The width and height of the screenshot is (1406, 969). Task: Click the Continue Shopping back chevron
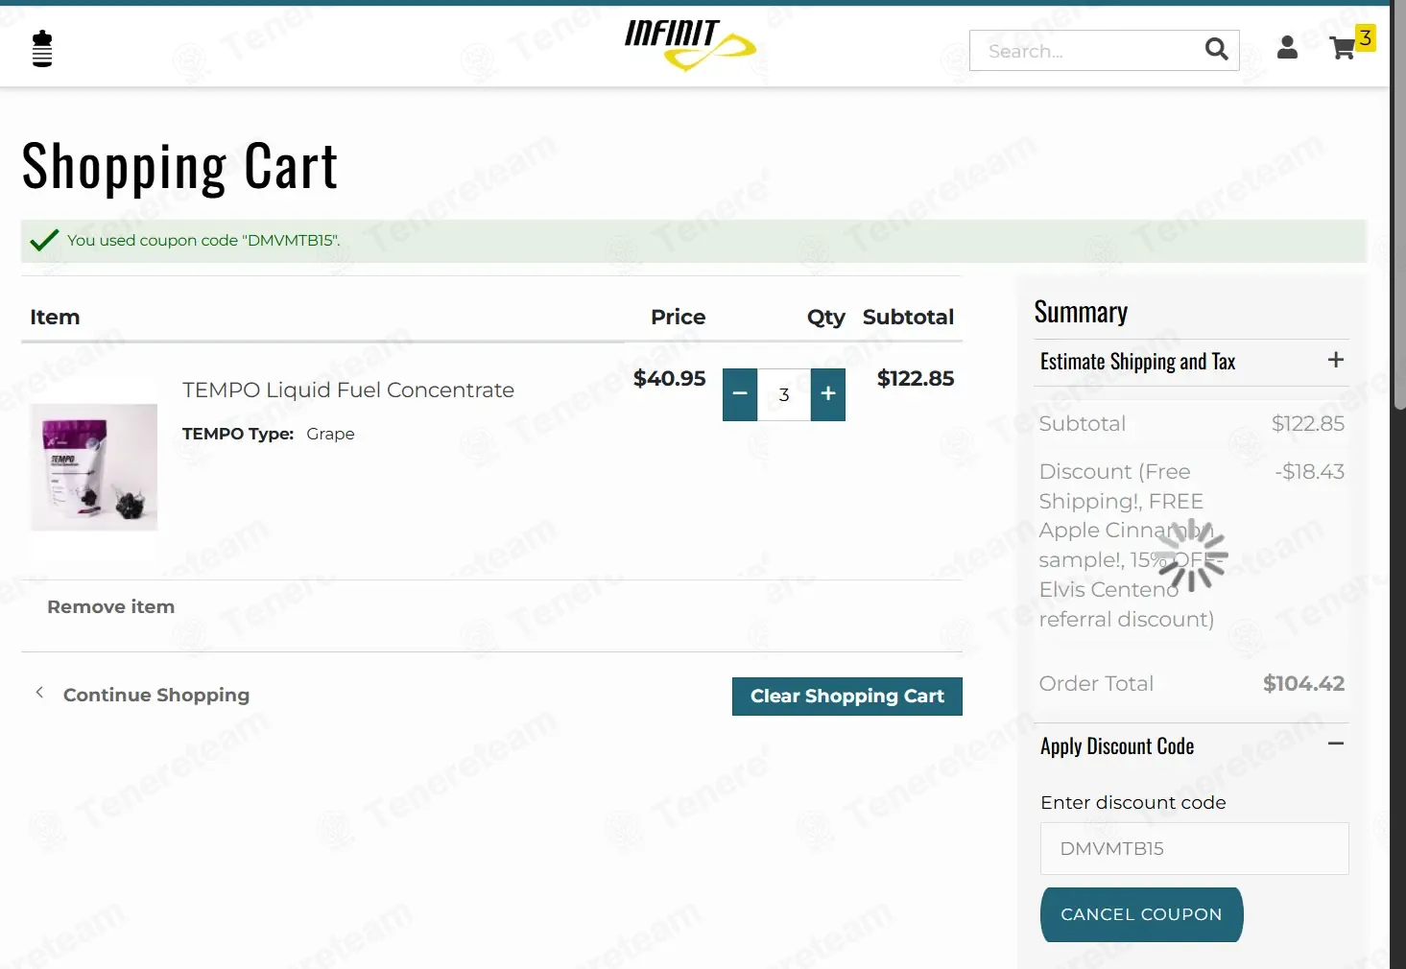pos(39,693)
